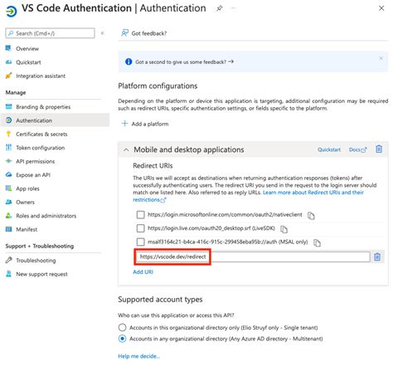Open New support request

(x=41, y=274)
